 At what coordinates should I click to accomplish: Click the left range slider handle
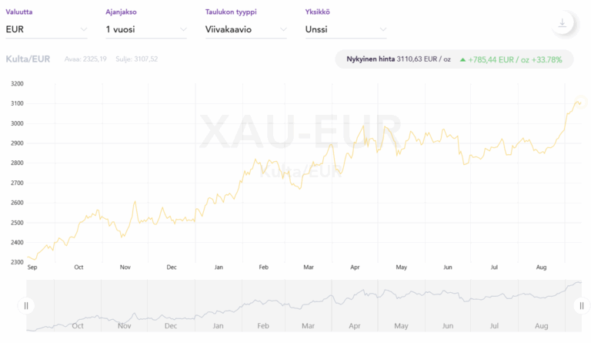click(26, 305)
